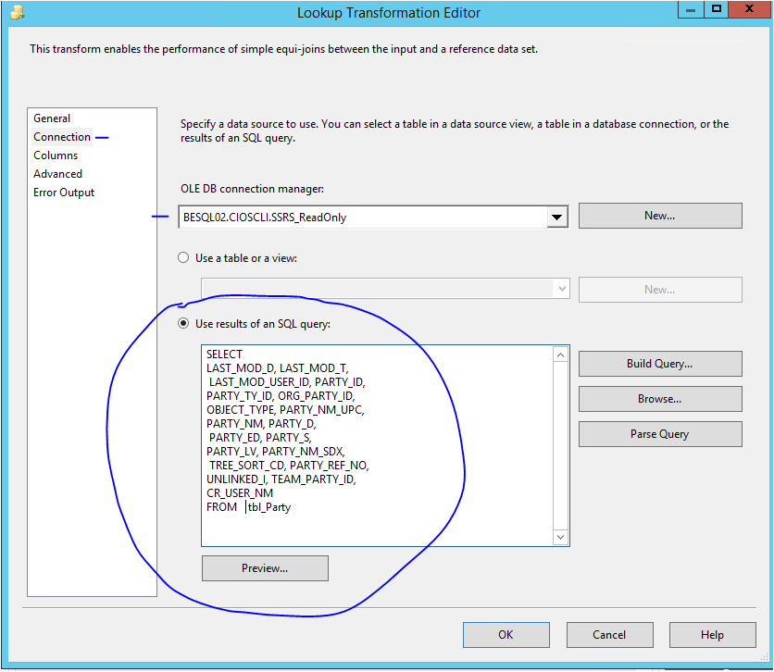
Task: Select 'Use results of an SQL query' radio button
Action: pos(183,324)
